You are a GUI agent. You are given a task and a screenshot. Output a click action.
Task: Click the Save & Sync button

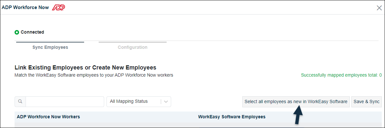(366, 101)
